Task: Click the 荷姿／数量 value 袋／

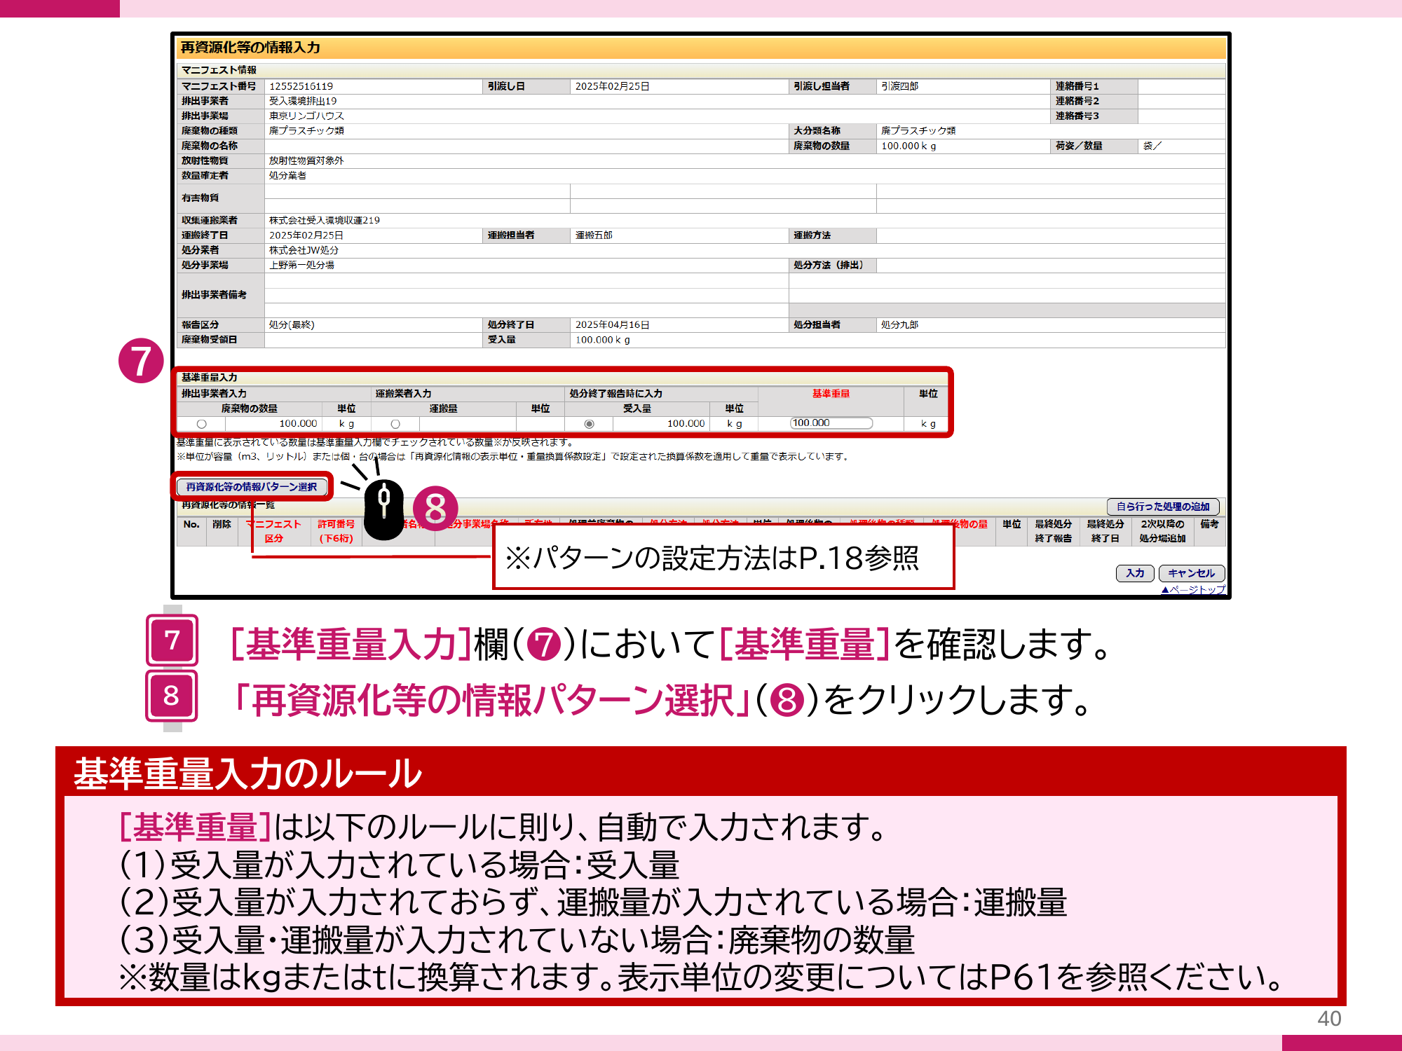Action: (1152, 146)
